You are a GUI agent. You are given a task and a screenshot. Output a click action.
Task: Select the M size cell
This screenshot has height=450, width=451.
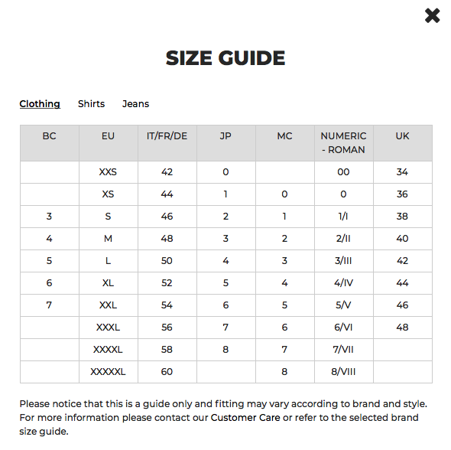click(x=108, y=238)
